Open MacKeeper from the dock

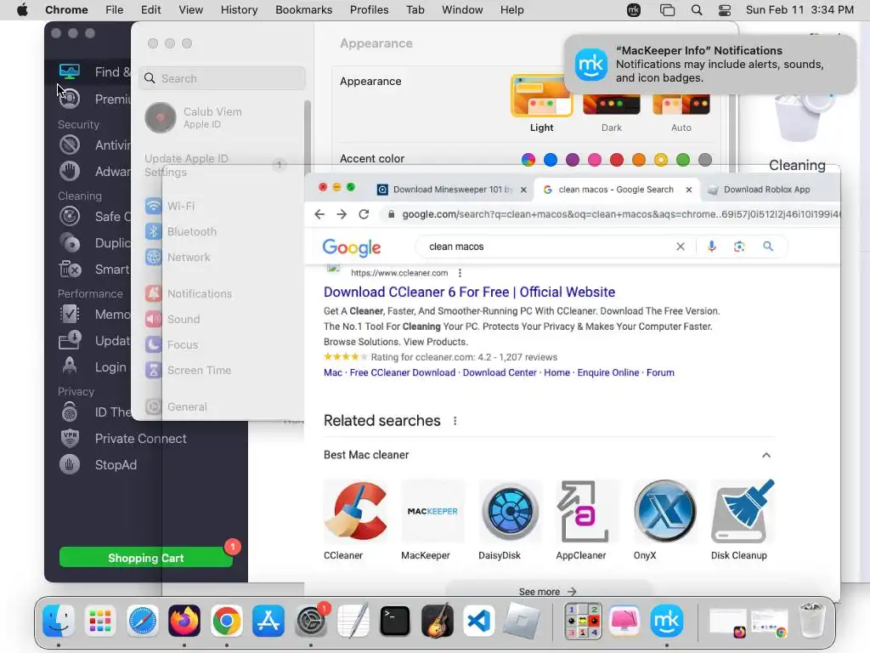tap(667, 621)
